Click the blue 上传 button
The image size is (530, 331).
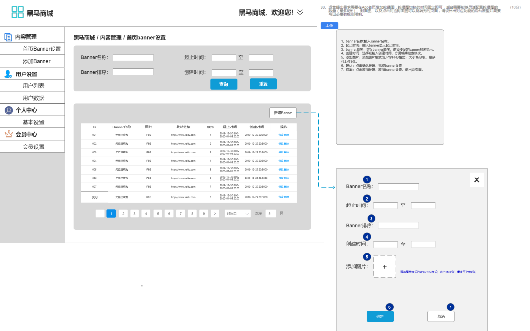[x=330, y=25]
